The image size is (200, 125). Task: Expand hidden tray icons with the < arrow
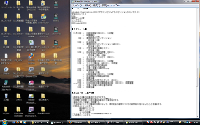click(177, 122)
